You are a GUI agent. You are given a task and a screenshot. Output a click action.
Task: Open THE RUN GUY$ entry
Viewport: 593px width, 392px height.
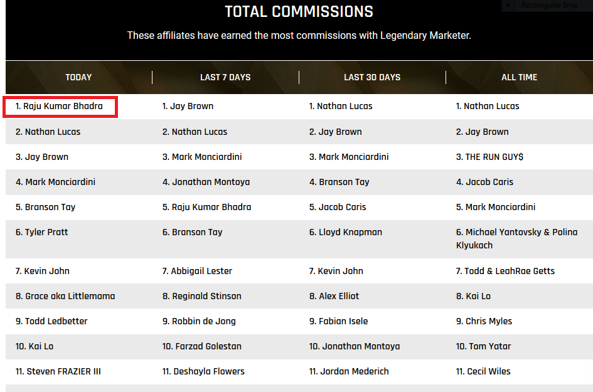(x=489, y=157)
